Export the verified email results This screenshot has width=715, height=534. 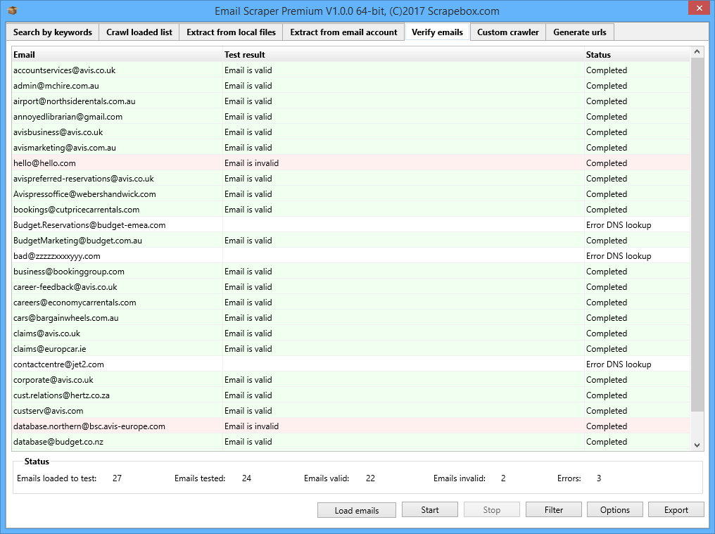pyautogui.click(x=676, y=510)
